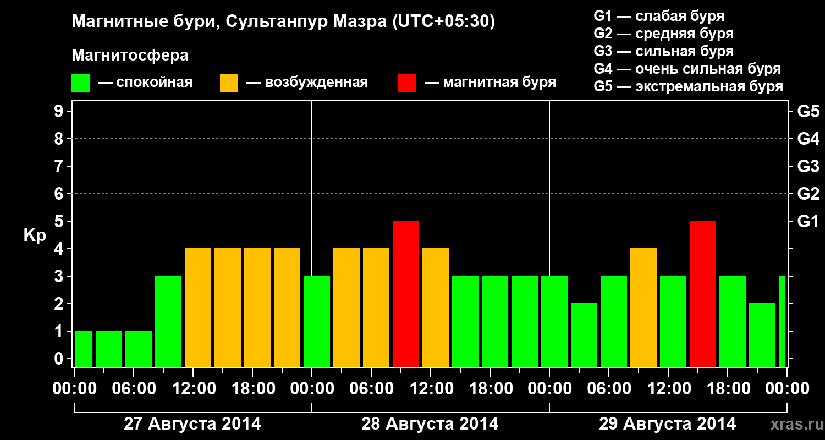Click the 28 Августа 2014 date label
This screenshot has width=825, height=440.
[x=430, y=424]
